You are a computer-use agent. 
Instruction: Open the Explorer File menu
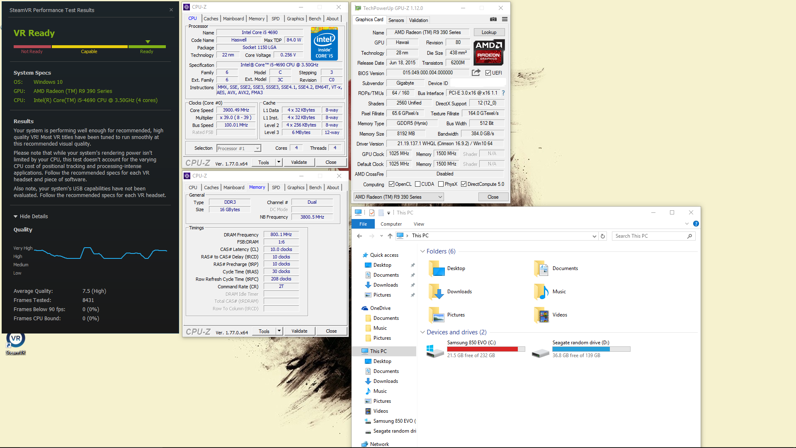click(363, 224)
